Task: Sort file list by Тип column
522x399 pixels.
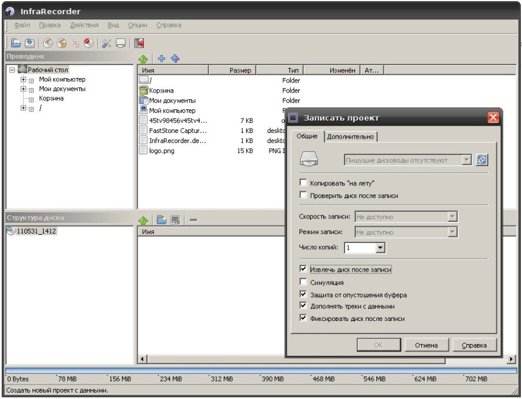Action: pyautogui.click(x=279, y=70)
